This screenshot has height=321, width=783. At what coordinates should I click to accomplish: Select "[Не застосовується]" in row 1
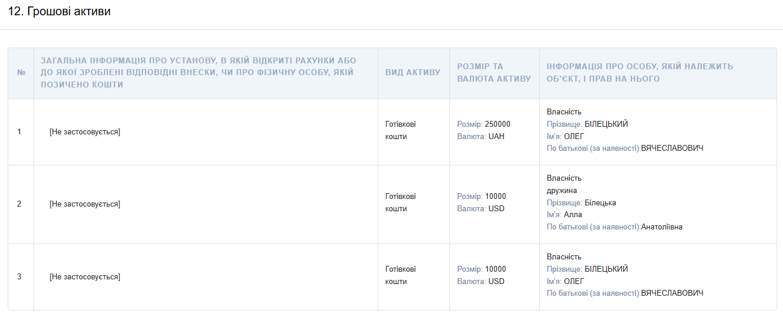click(x=85, y=132)
